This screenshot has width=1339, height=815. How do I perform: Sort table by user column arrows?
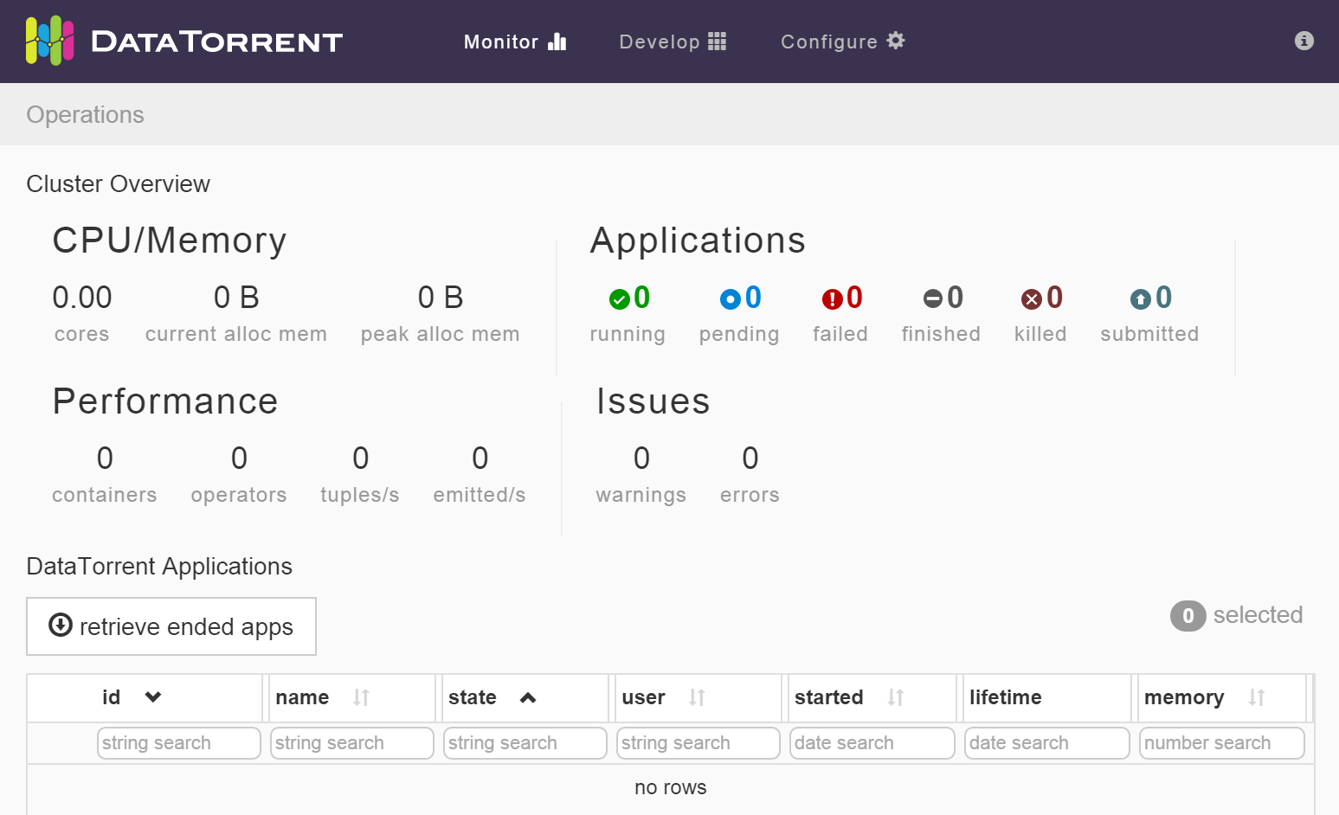(x=697, y=697)
